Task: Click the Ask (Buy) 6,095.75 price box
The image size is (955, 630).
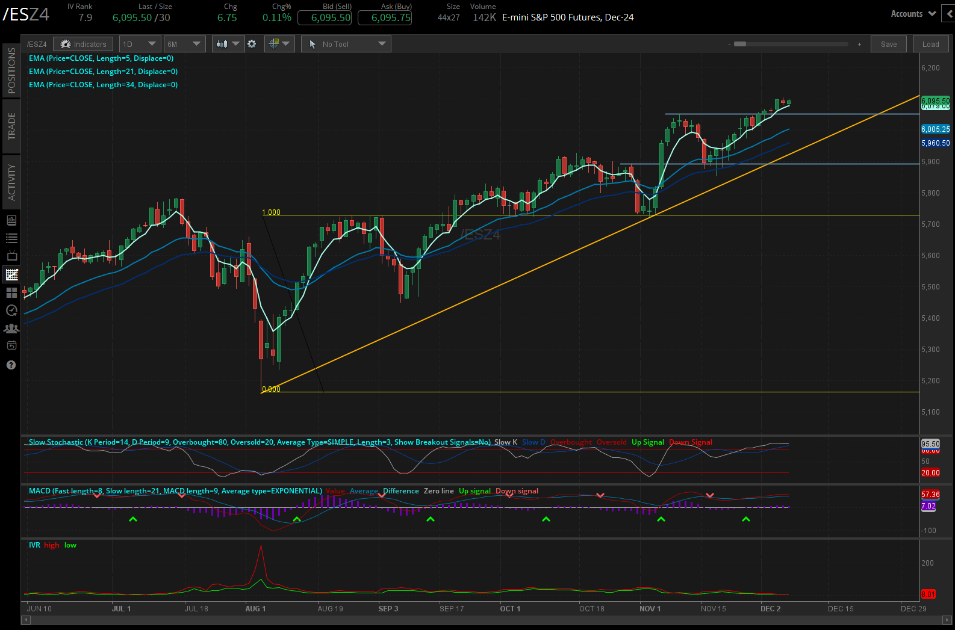Action: click(x=385, y=17)
